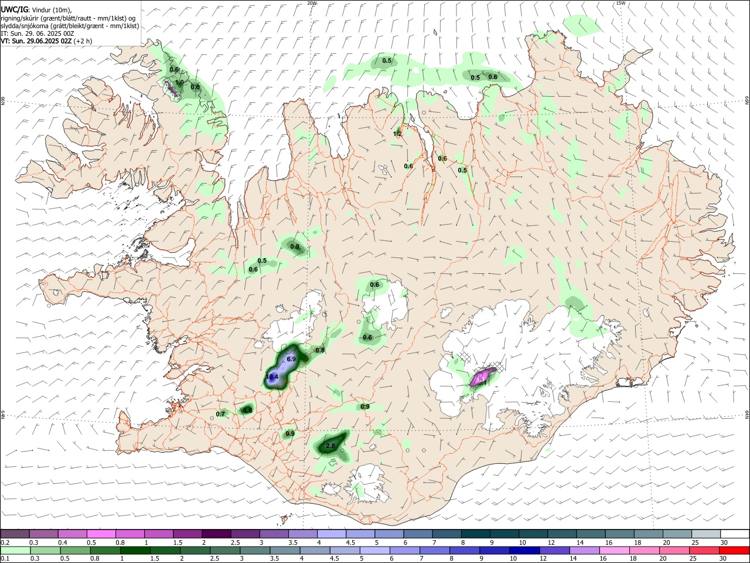Pick the bright magenta 0.5 swatch on the top scale

click(101, 534)
